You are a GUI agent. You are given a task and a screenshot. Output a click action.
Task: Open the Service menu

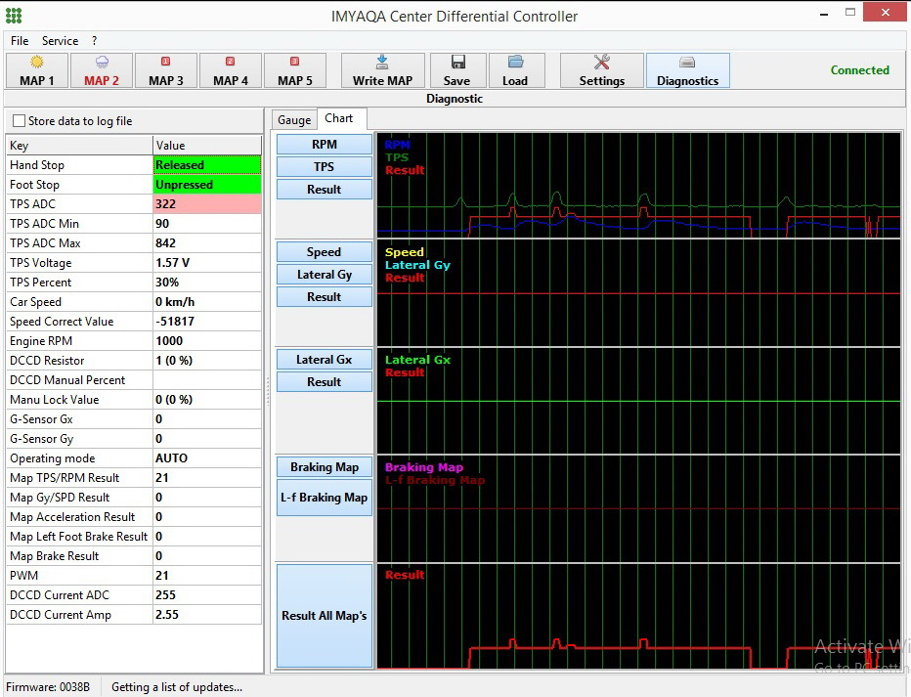(60, 41)
